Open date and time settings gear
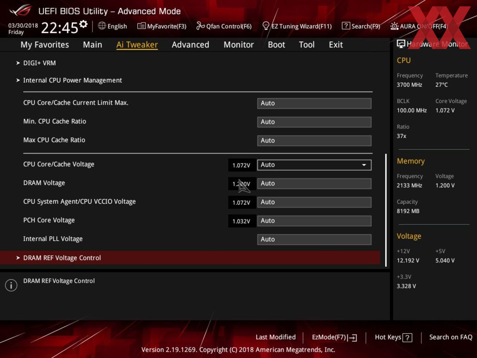The width and height of the screenshot is (477, 358). coord(83,24)
